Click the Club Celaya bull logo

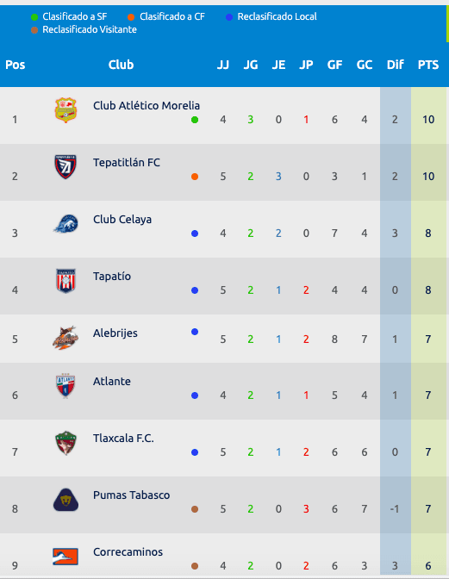(x=65, y=224)
